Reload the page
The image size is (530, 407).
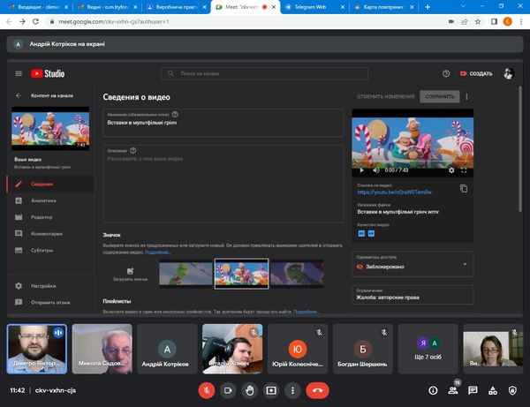pos(35,21)
